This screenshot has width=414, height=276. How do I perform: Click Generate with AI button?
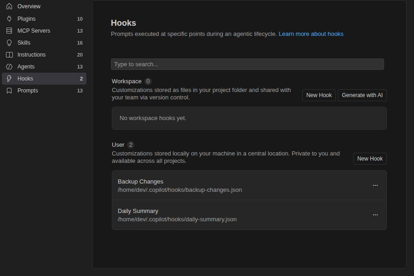tap(362, 95)
